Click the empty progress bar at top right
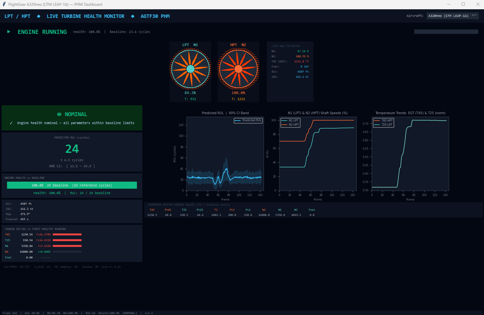This screenshot has width=484, height=315. tap(446, 32)
